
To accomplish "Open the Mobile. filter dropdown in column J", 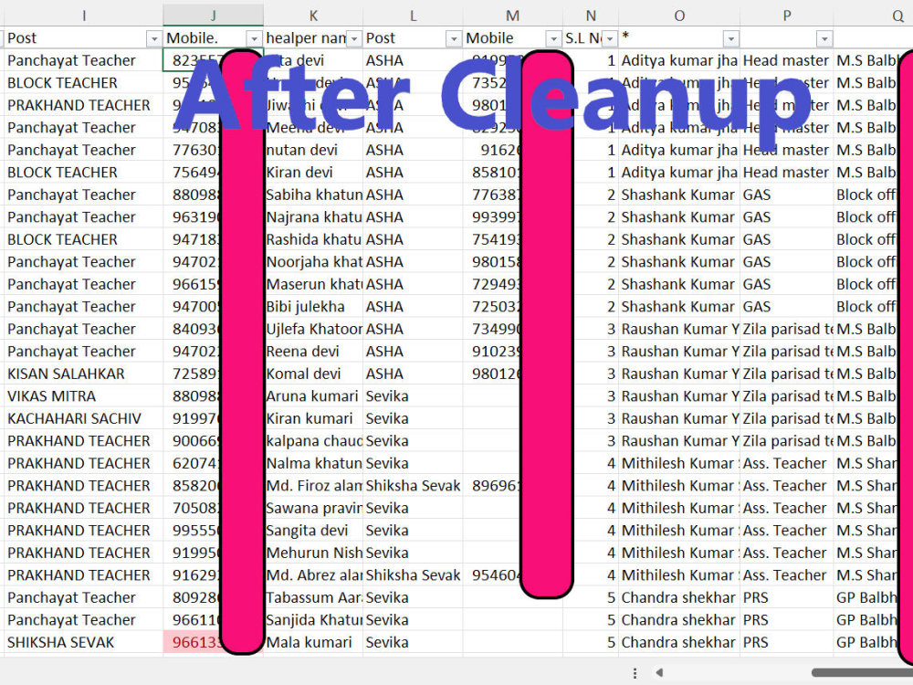I will [x=254, y=39].
